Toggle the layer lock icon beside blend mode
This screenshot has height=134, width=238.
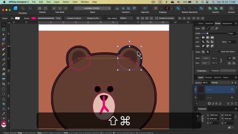coord(235,83)
